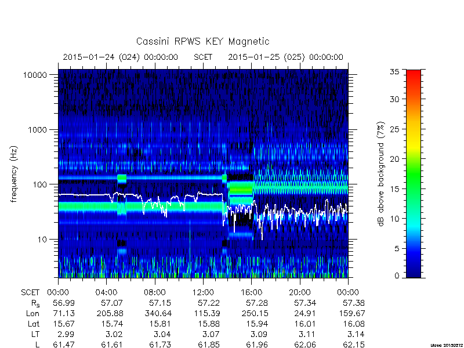
Task: Click the "Rs" row label
Action: point(35,303)
